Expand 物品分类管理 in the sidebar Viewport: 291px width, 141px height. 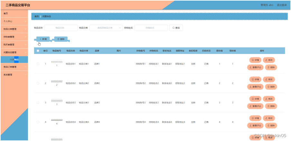point(14,29)
